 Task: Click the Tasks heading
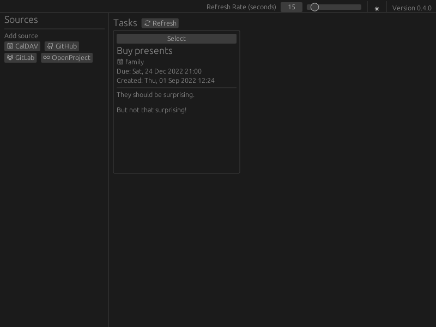coord(125,23)
